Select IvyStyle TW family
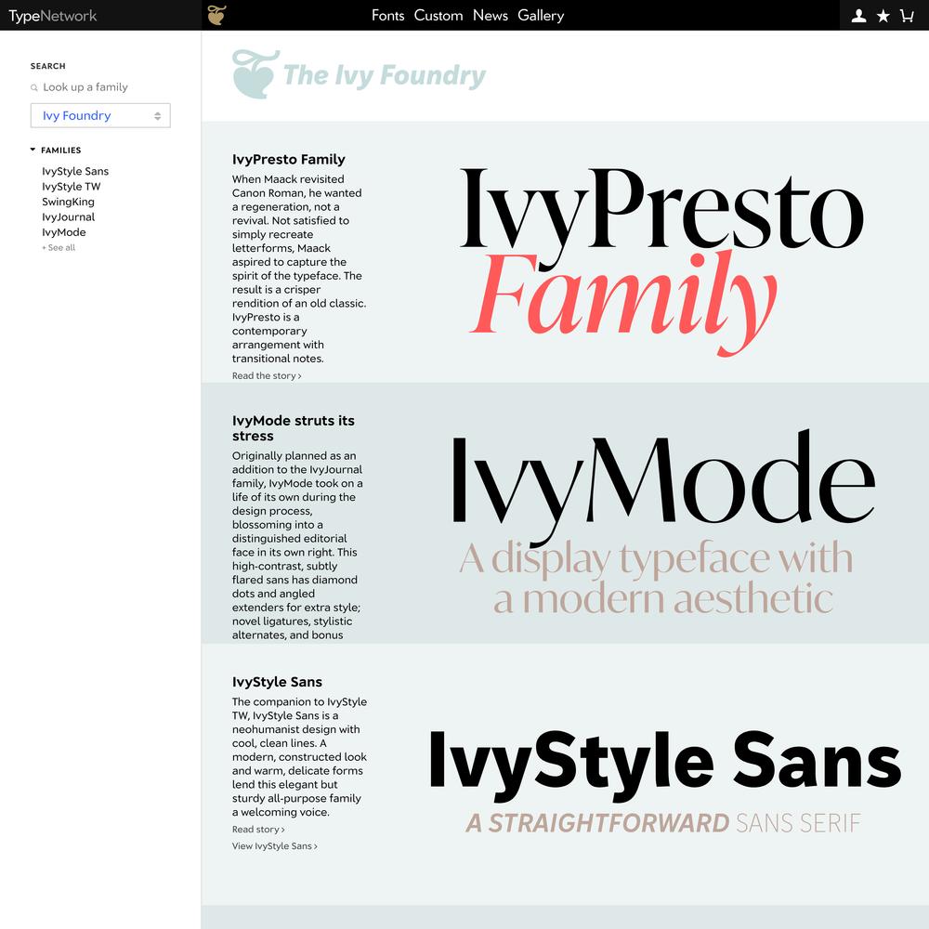The image size is (929, 929). click(72, 187)
